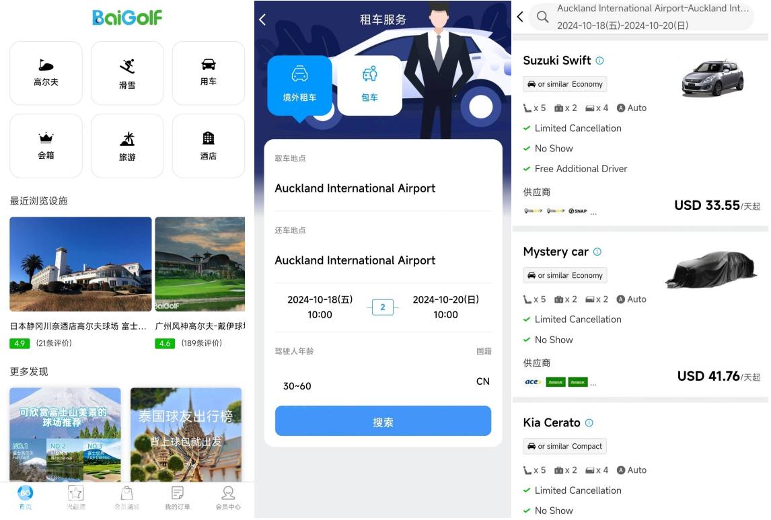771x520 pixels.
Task: Select the 用车 car service icon
Action: click(x=209, y=73)
